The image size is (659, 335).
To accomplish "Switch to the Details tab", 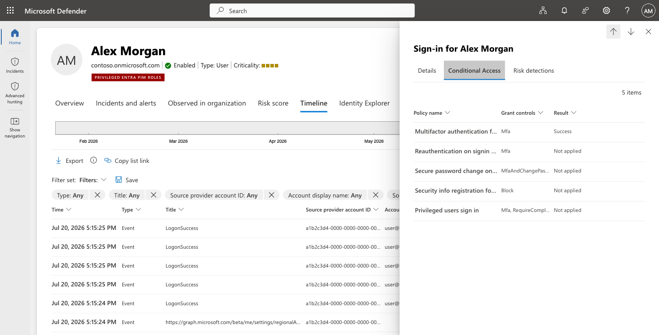I will 427,71.
